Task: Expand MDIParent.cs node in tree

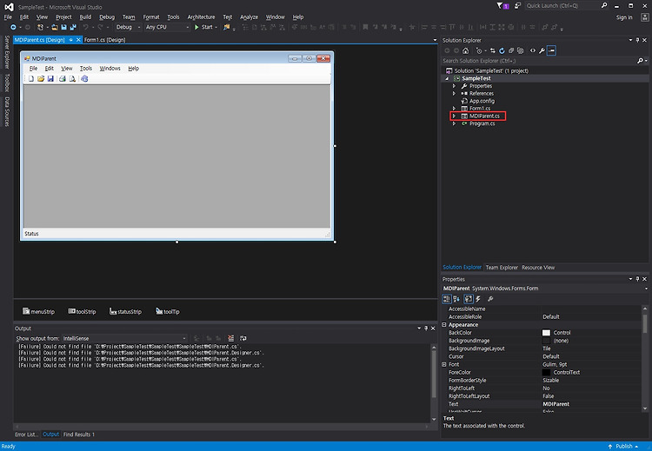Action: [454, 116]
